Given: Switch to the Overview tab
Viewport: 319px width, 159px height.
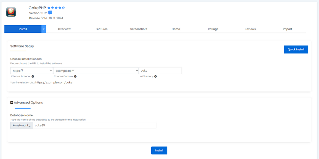Looking at the screenshot, I should (64, 29).
